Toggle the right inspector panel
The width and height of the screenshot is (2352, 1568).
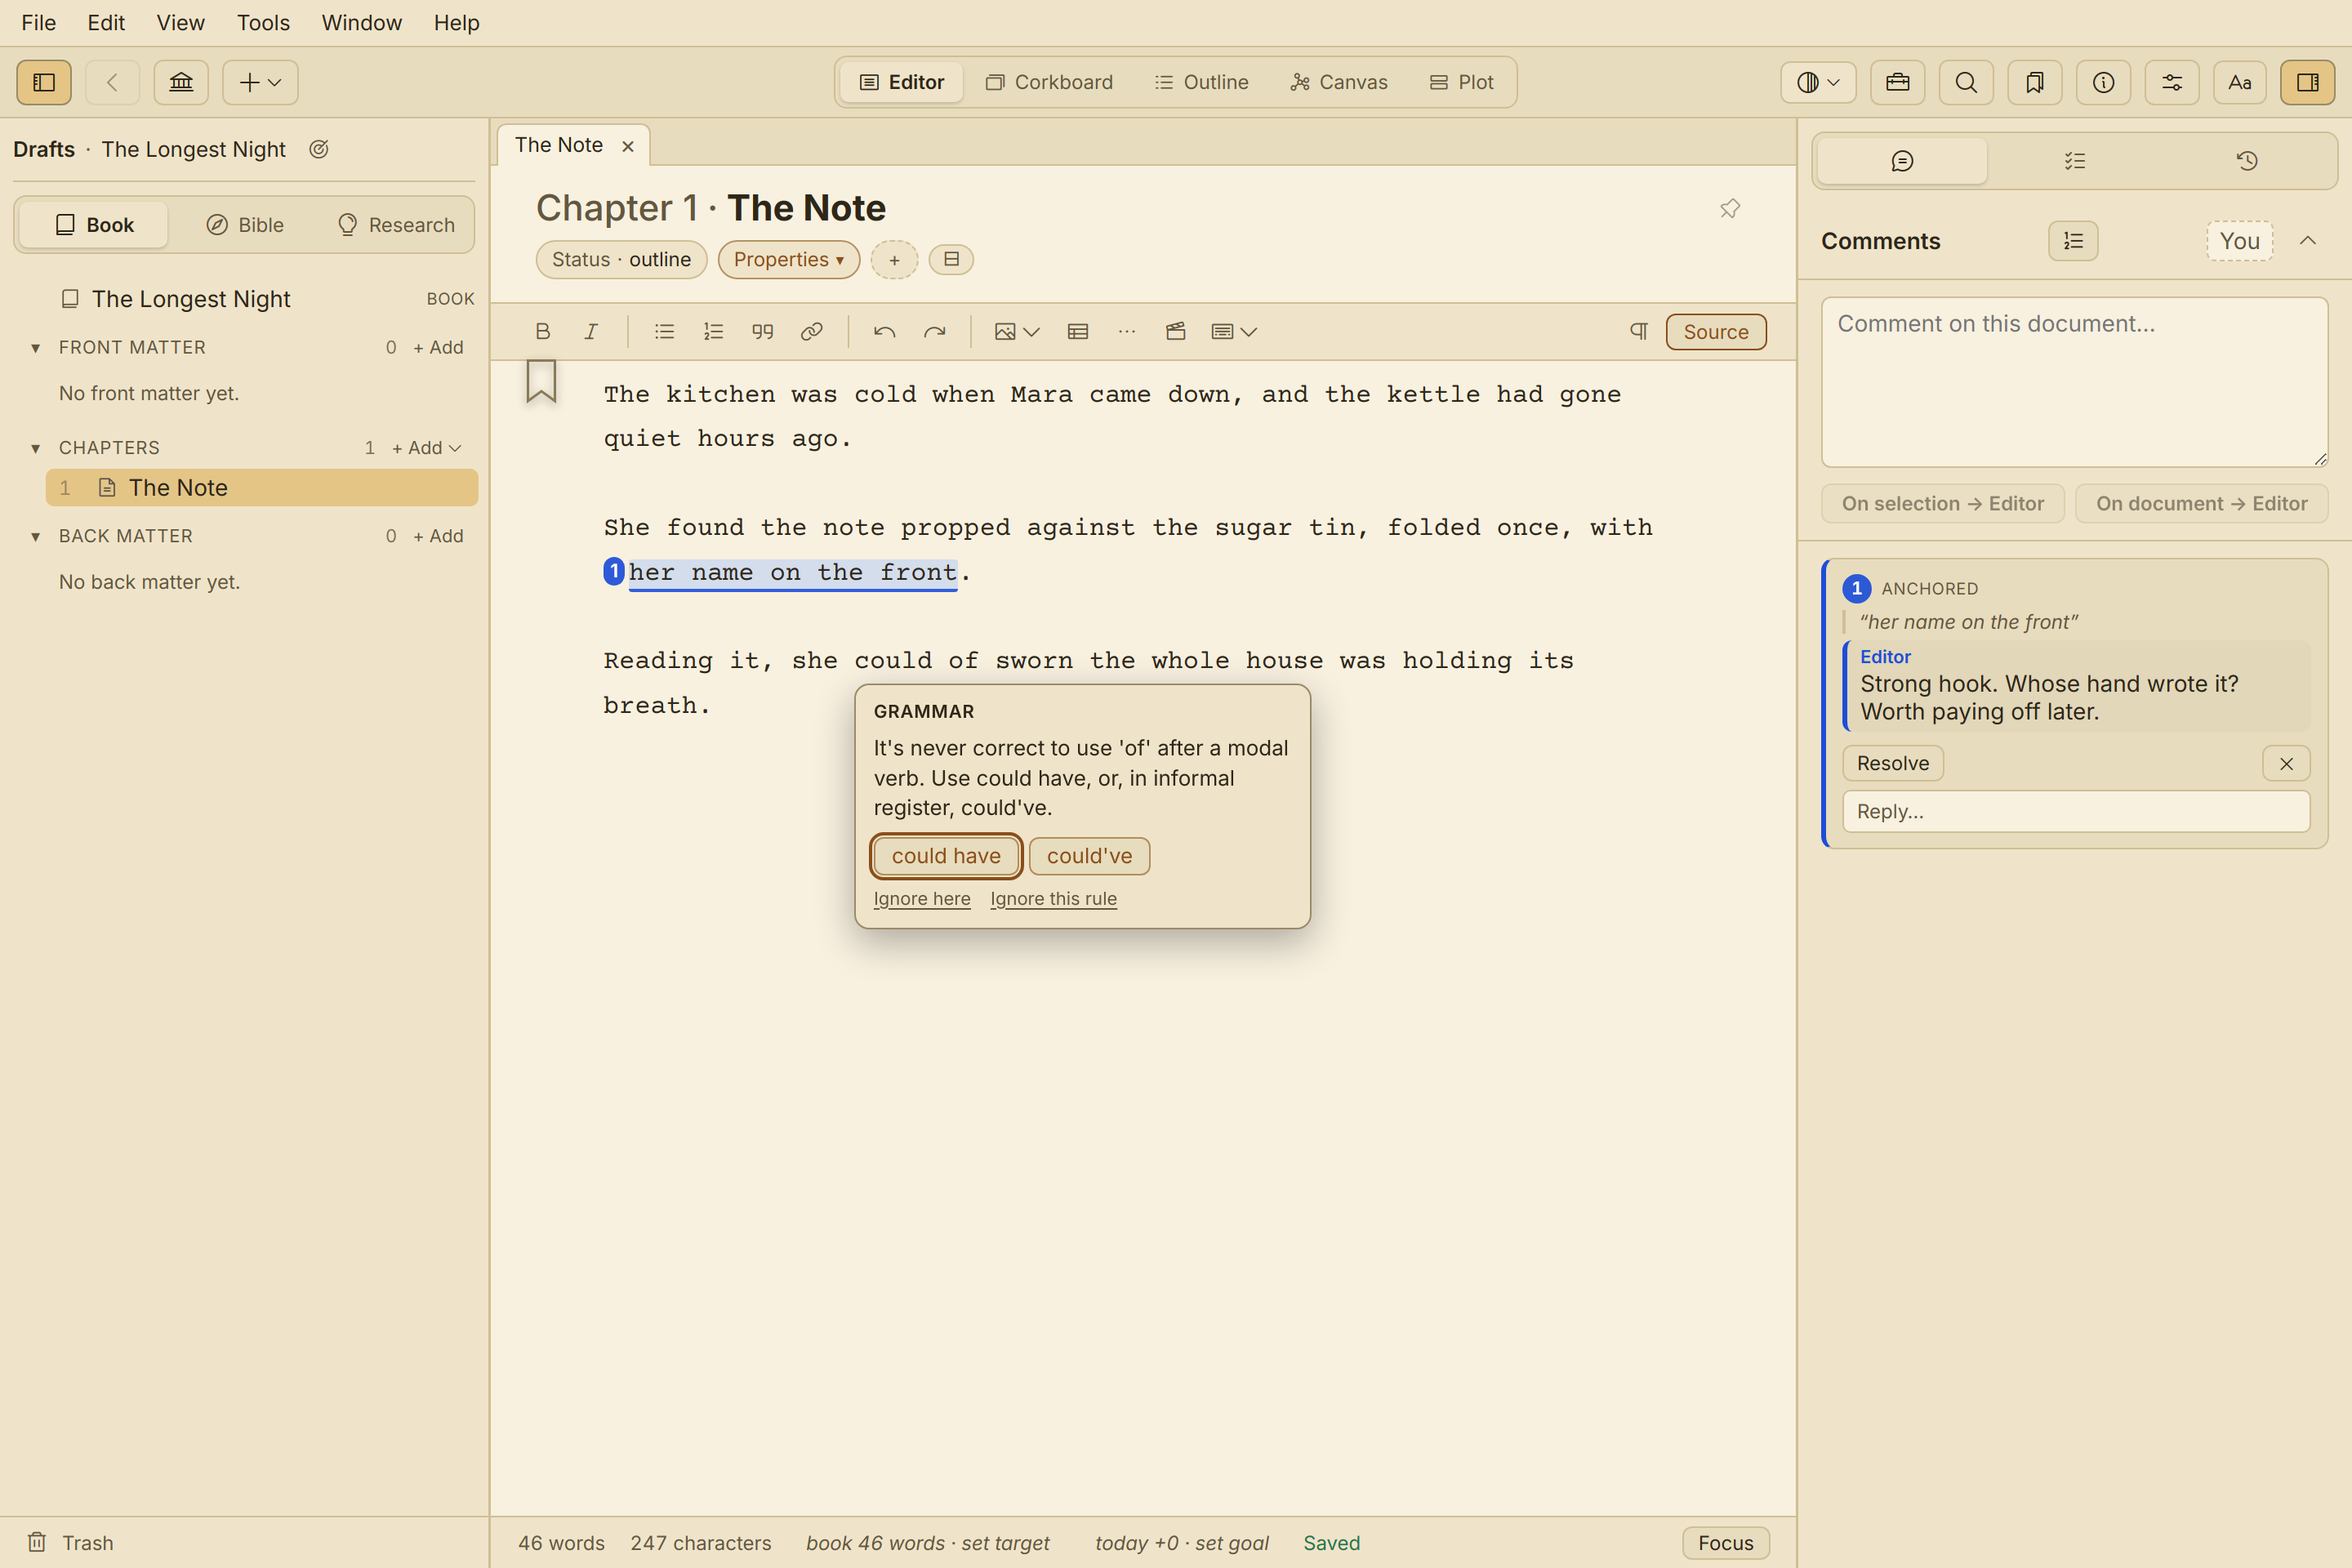coord(2308,82)
